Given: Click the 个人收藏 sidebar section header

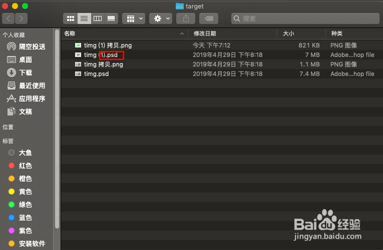Looking at the screenshot, I should click(x=14, y=35).
